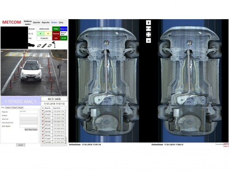Expand the Araç Hizmet Türü dropdown
The width and height of the screenshot is (229, 175).
(x=29, y=122)
